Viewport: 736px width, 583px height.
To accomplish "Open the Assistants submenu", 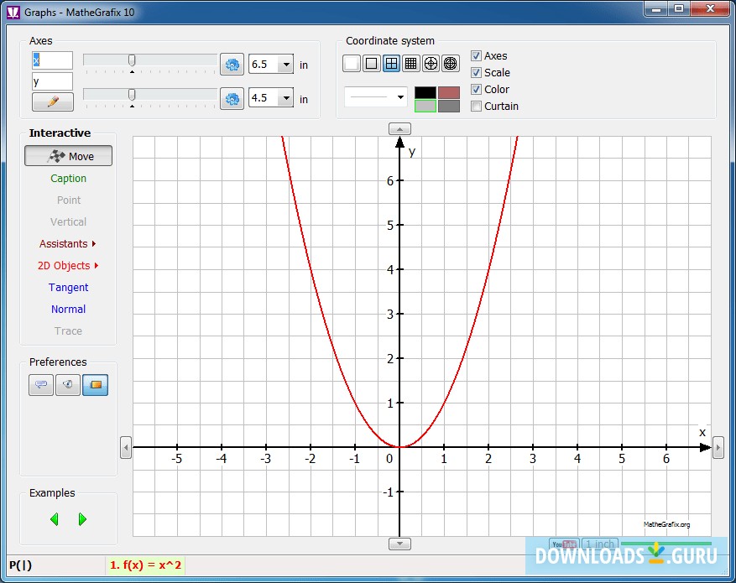I will 68,244.
